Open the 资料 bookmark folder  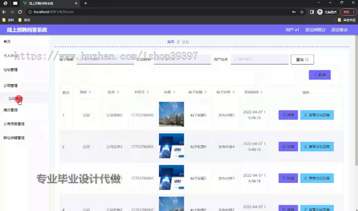pyautogui.click(x=8, y=20)
